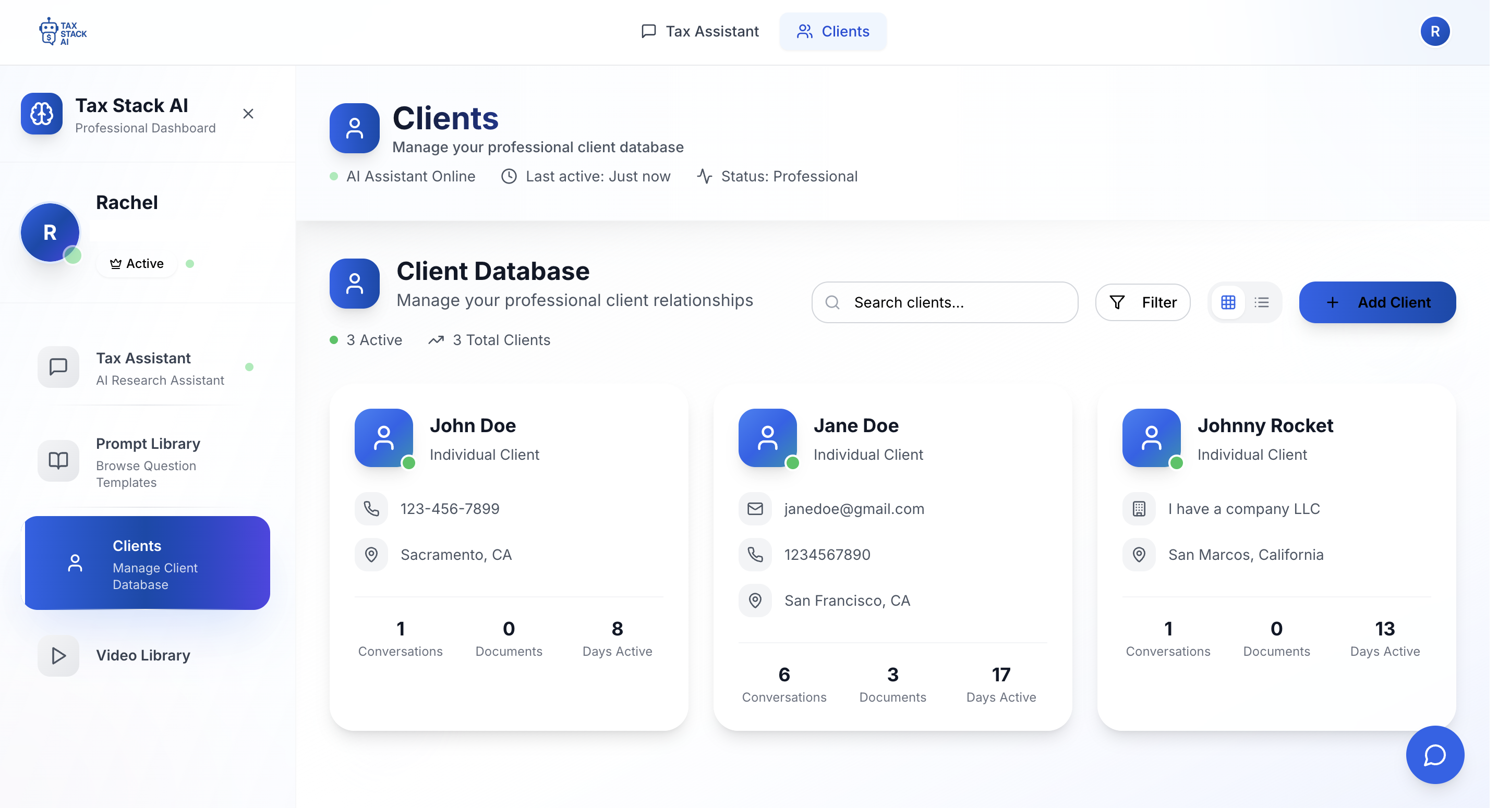Screen dimensions: 1498x808
Task: Switch to grid view layout
Action: click(1228, 302)
